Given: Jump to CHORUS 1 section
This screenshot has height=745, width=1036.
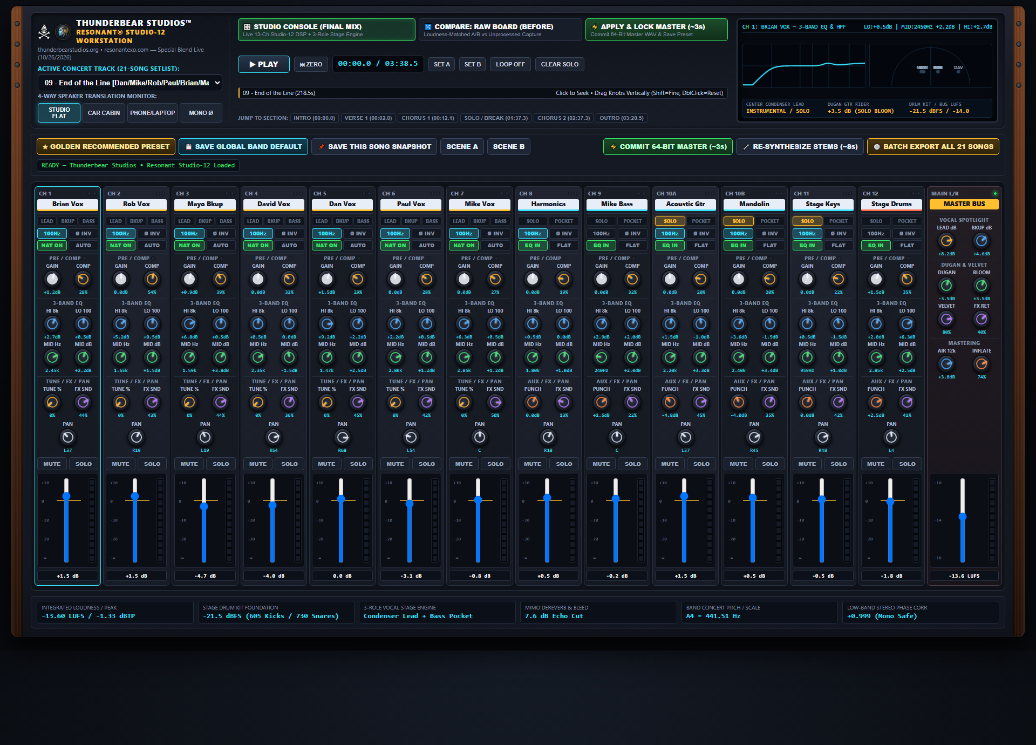Looking at the screenshot, I should tap(428, 118).
